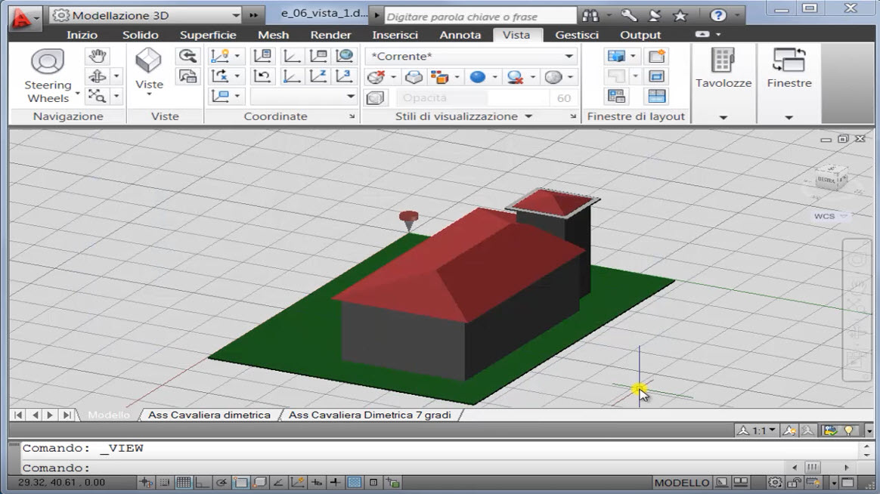Toggle grid display in status bar
Viewport: 880px width, 494px height.
tap(184, 482)
